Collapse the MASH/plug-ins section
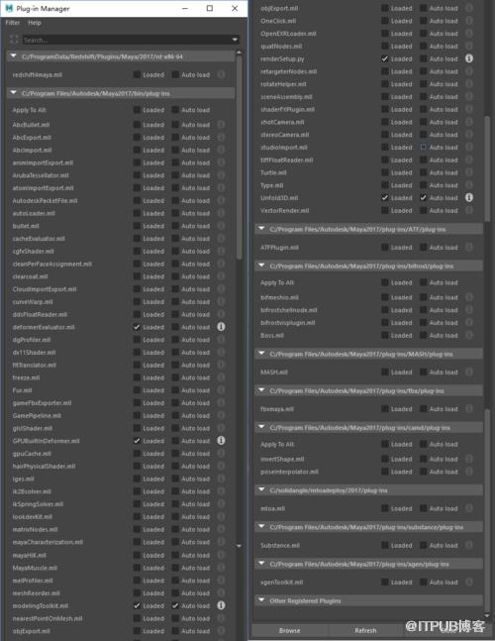 (261, 354)
